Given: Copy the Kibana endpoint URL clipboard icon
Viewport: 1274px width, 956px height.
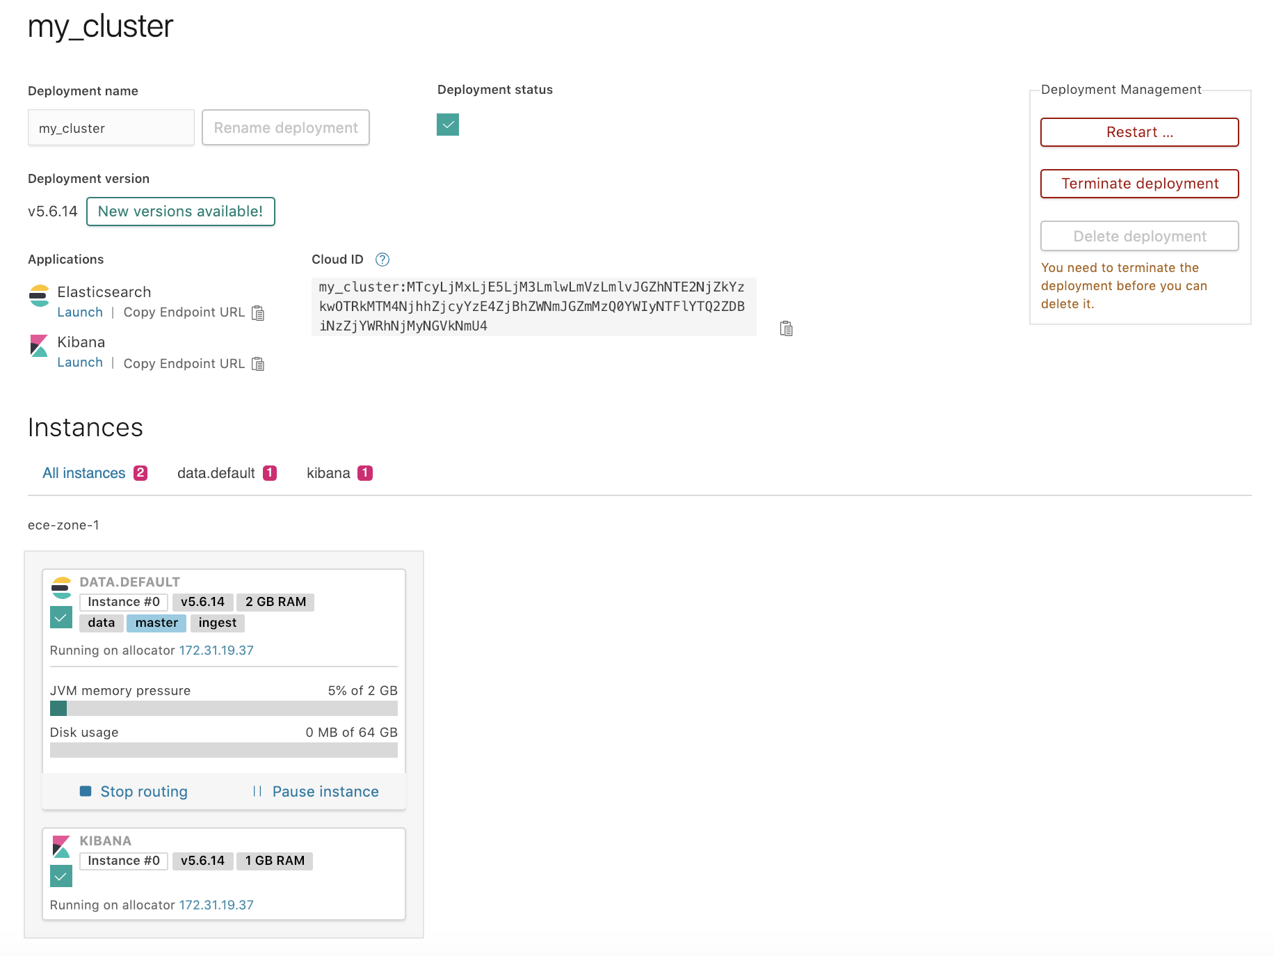Looking at the screenshot, I should click(x=258, y=364).
